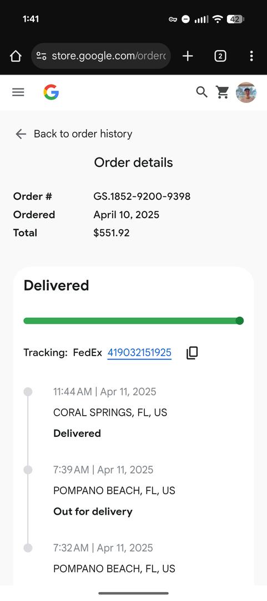The height and width of the screenshot is (601, 267).
Task: Click the Google logo
Action: (51, 92)
